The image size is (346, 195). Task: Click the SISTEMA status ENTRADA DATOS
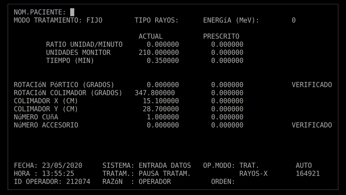165,165
